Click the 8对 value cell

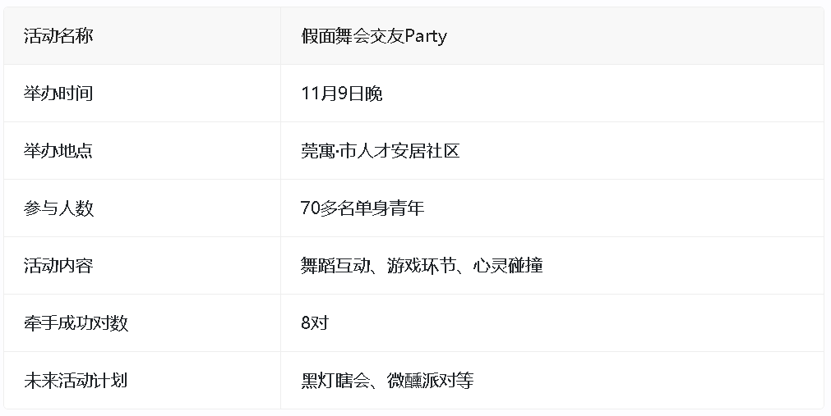point(315,323)
